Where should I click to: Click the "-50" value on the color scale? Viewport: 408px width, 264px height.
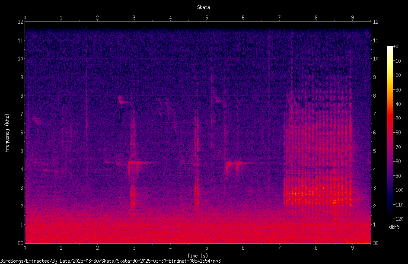(x=397, y=118)
